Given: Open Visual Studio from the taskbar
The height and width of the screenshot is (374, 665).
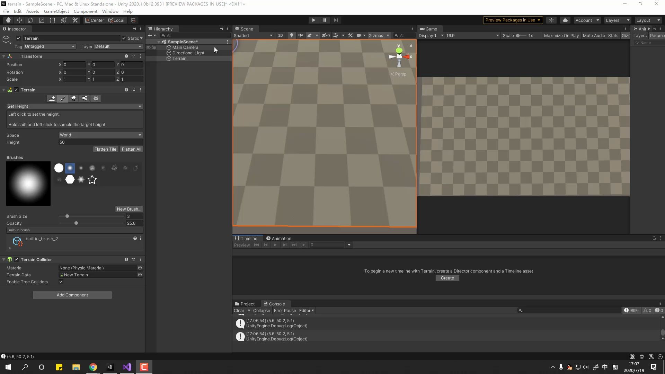Looking at the screenshot, I should click(127, 367).
